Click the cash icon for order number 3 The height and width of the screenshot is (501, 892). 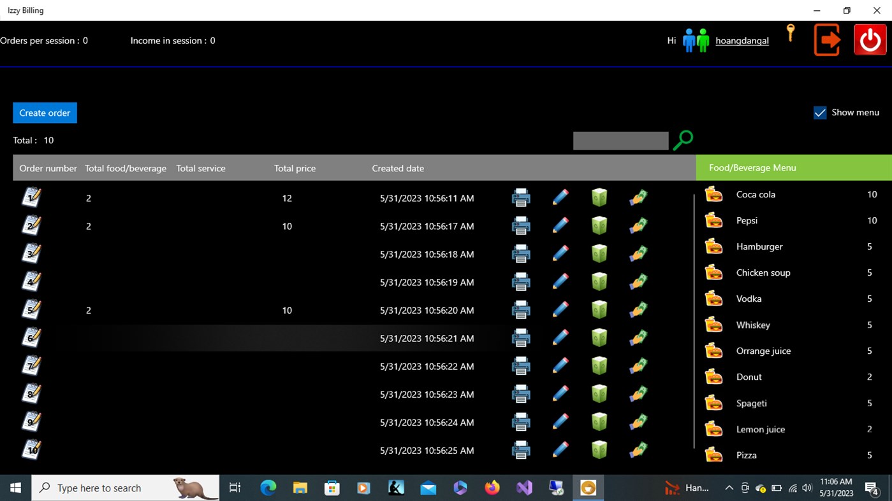(599, 253)
